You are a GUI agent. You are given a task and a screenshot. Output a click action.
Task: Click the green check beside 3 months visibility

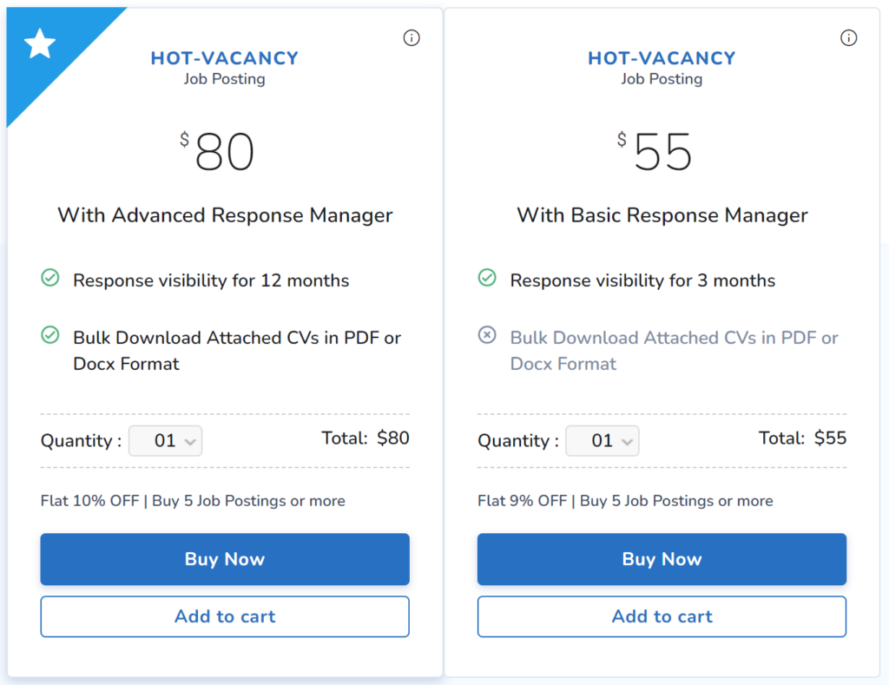tap(487, 280)
